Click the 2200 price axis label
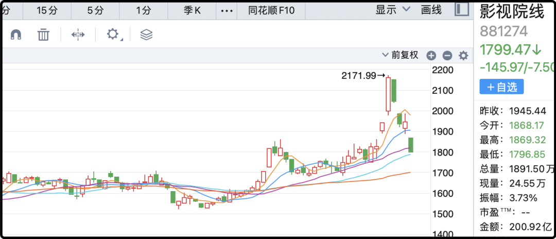556x239 pixels. [443, 70]
